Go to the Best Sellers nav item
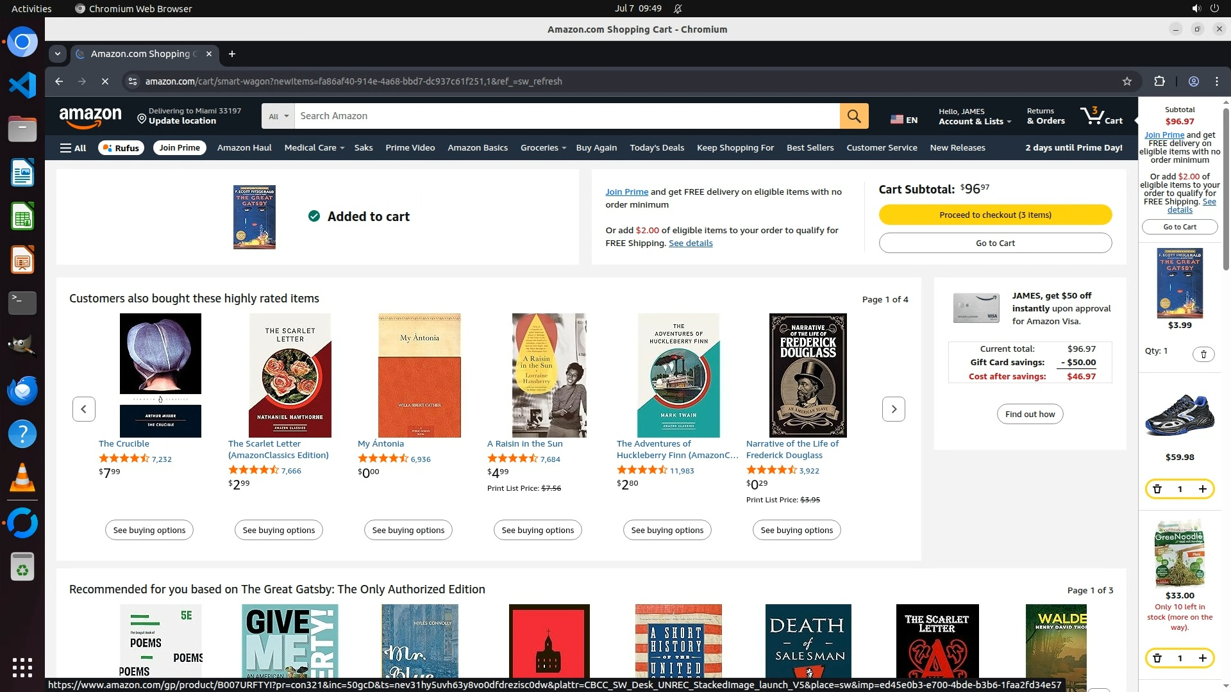Viewport: 1231px width, 692px height. (x=810, y=148)
